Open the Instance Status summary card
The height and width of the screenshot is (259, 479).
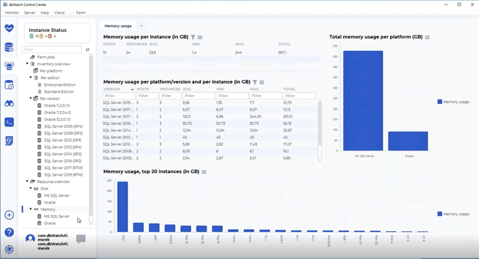(x=57, y=32)
